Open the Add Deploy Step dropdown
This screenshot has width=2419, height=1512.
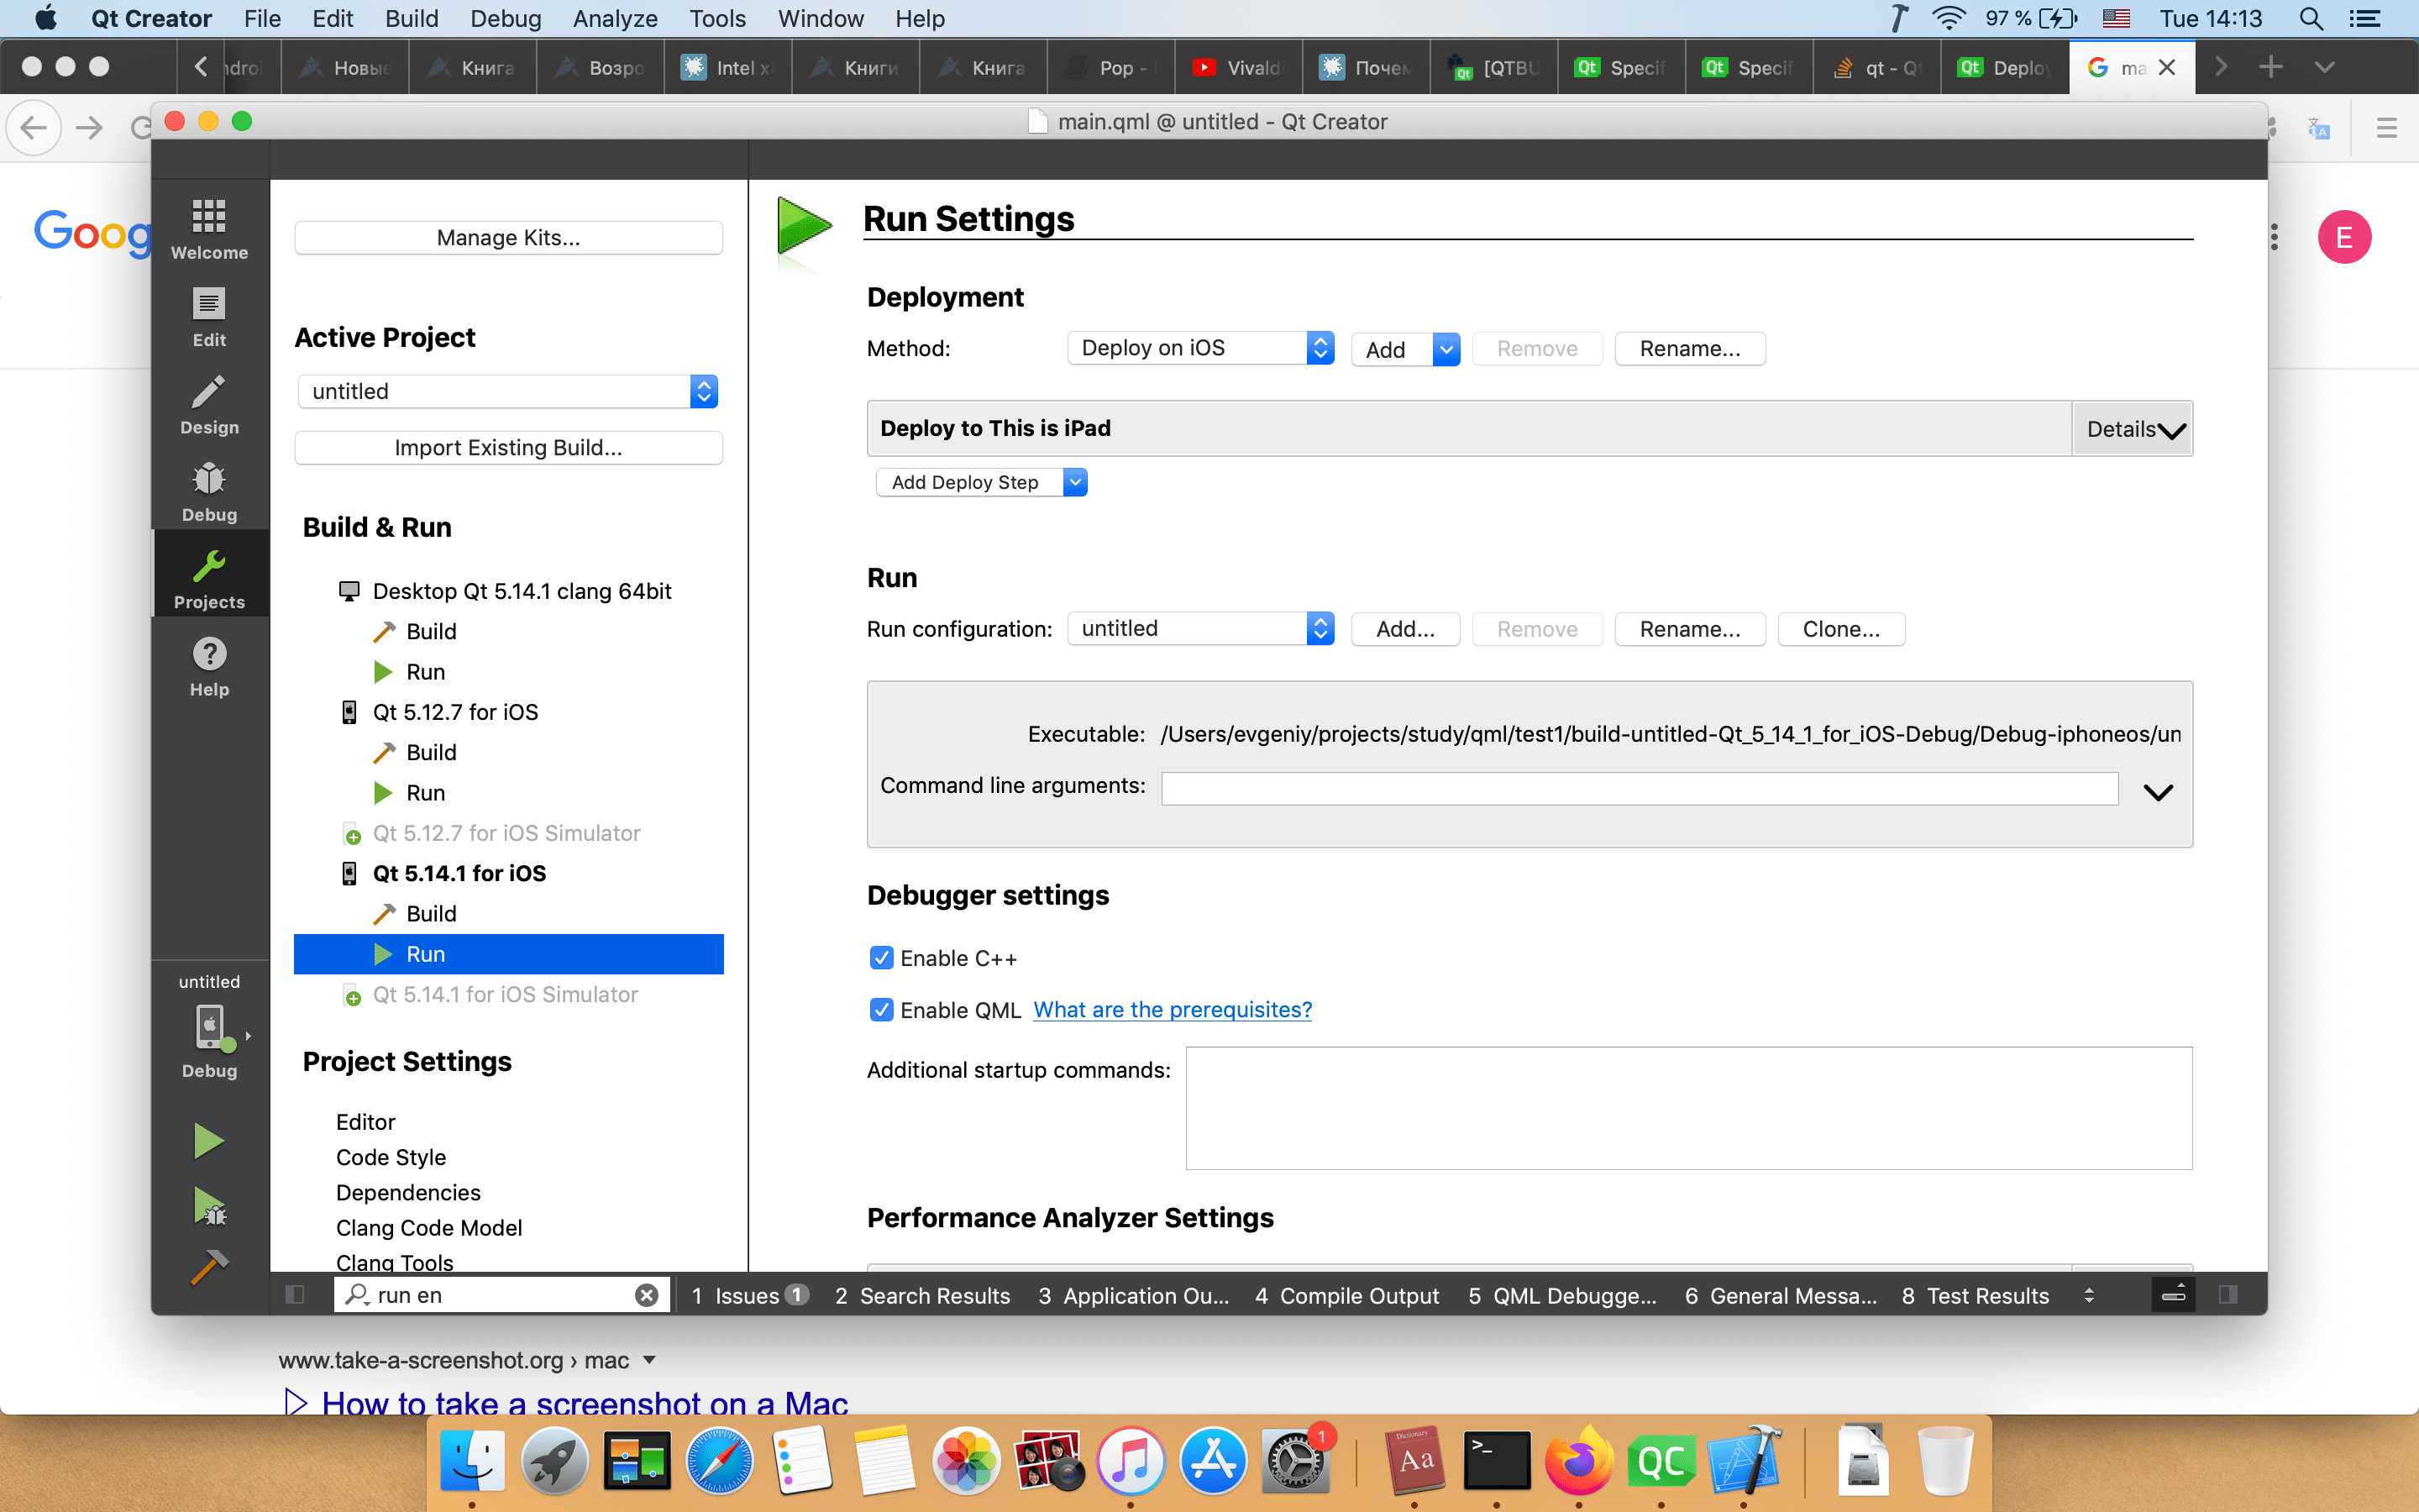click(x=982, y=482)
